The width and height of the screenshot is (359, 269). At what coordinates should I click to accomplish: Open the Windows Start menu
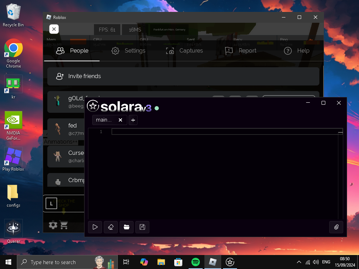coord(8,262)
